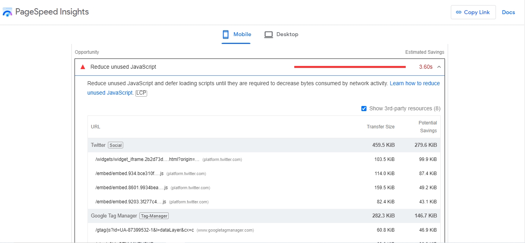Click the 279.6 KiB Twitter savings value

[x=426, y=145]
